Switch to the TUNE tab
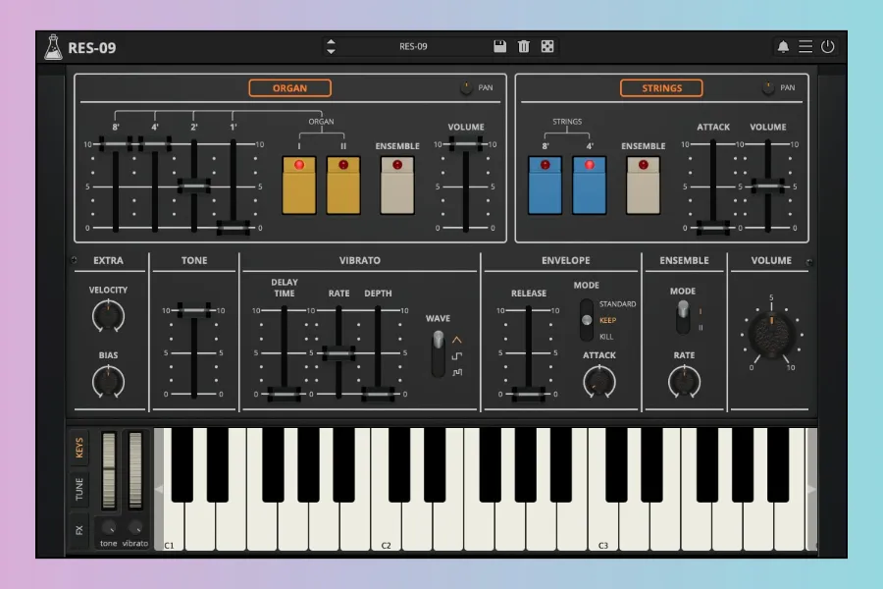Viewport: 883px width, 589px height. [79, 488]
